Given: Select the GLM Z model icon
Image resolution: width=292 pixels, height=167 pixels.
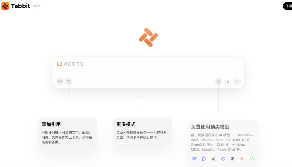Looking at the screenshot, I should (233, 159).
